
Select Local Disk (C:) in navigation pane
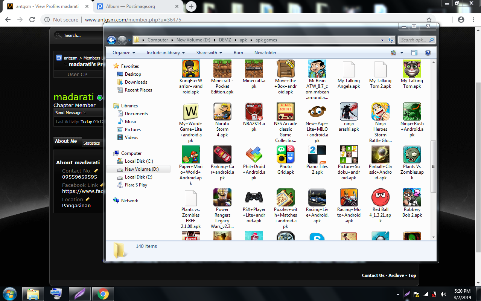pos(139,161)
